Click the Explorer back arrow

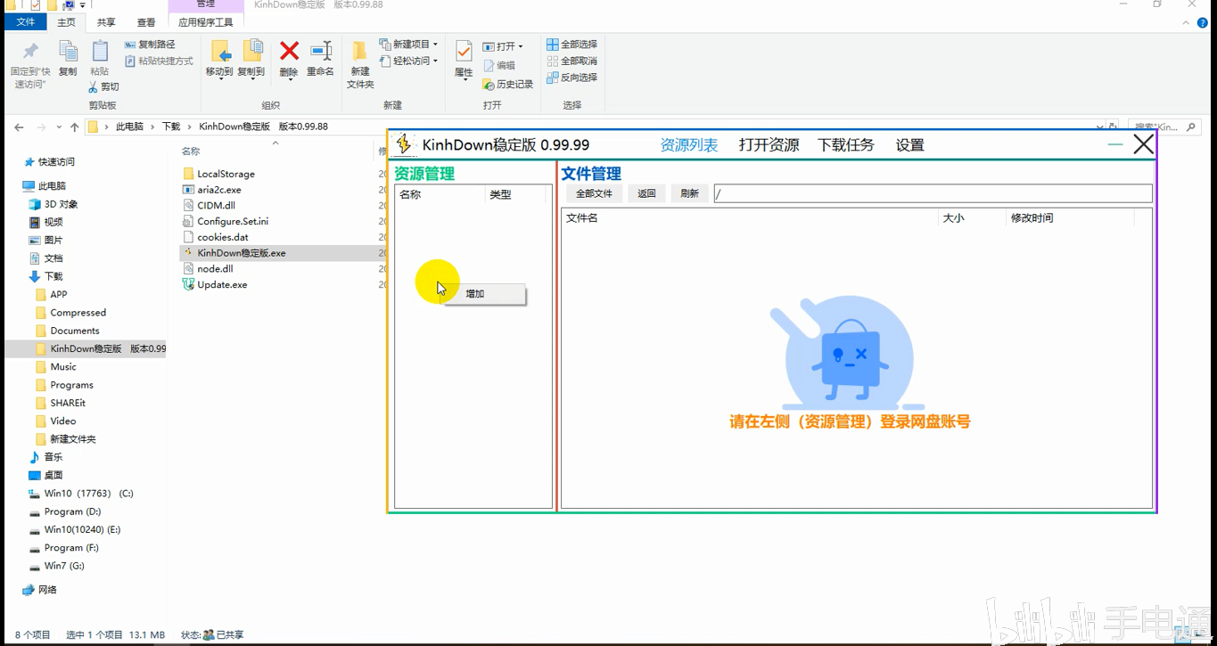click(x=19, y=127)
